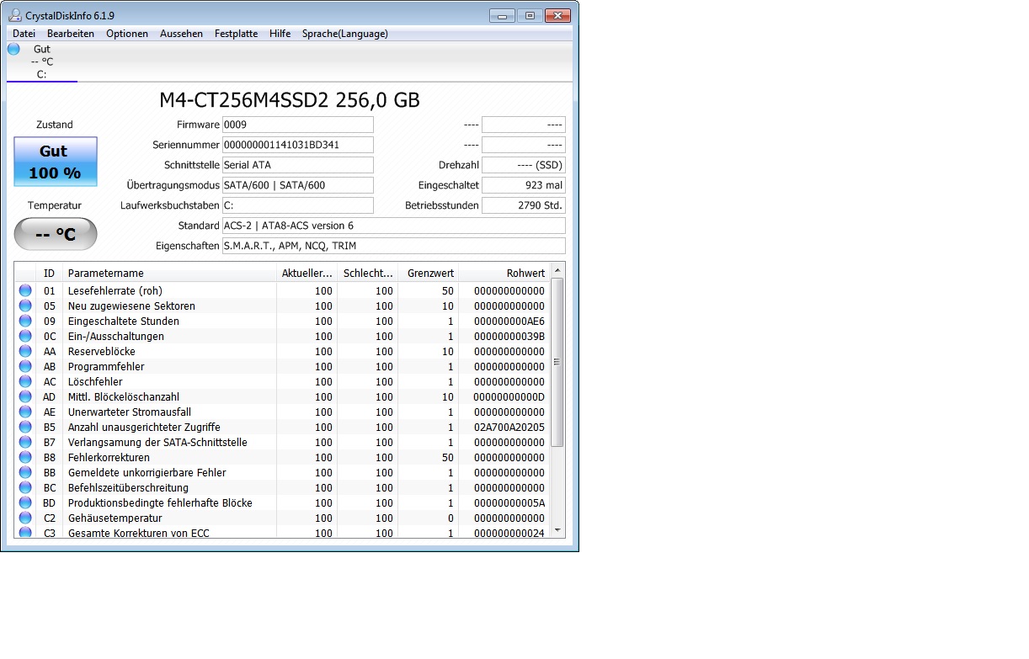Screen dimensions: 1029x659
Task: Click the Eigenschaften S.M.A.R.T. field
Action: 393,246
